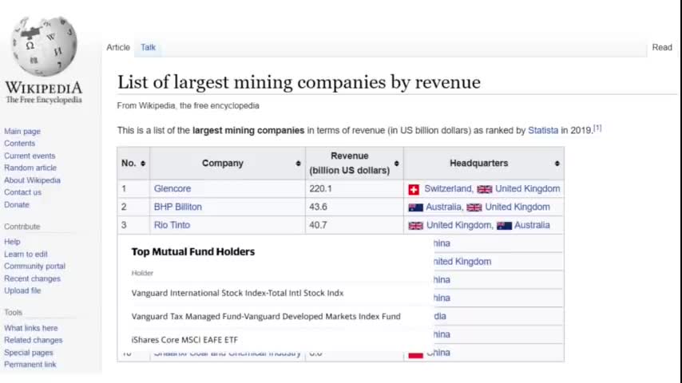Viewport: 682px width, 383px height.
Task: Click the Switzerland flag icon in Glencore row
Action: [x=414, y=190]
